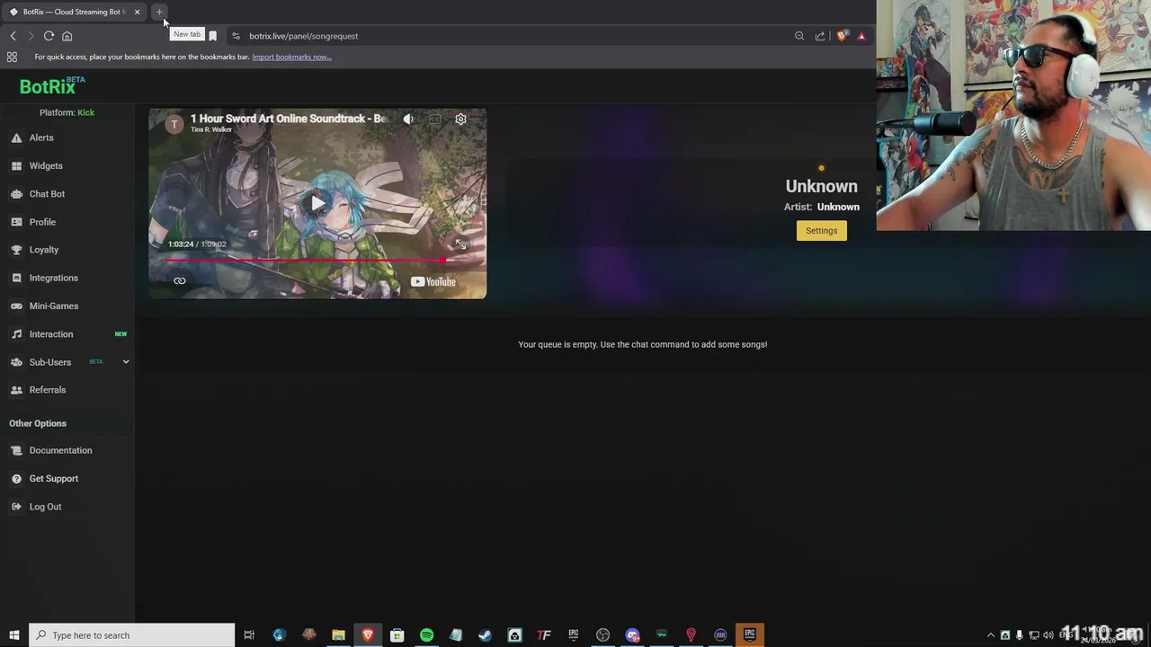Click the Log Out icon
The height and width of the screenshot is (647, 1151).
point(16,507)
